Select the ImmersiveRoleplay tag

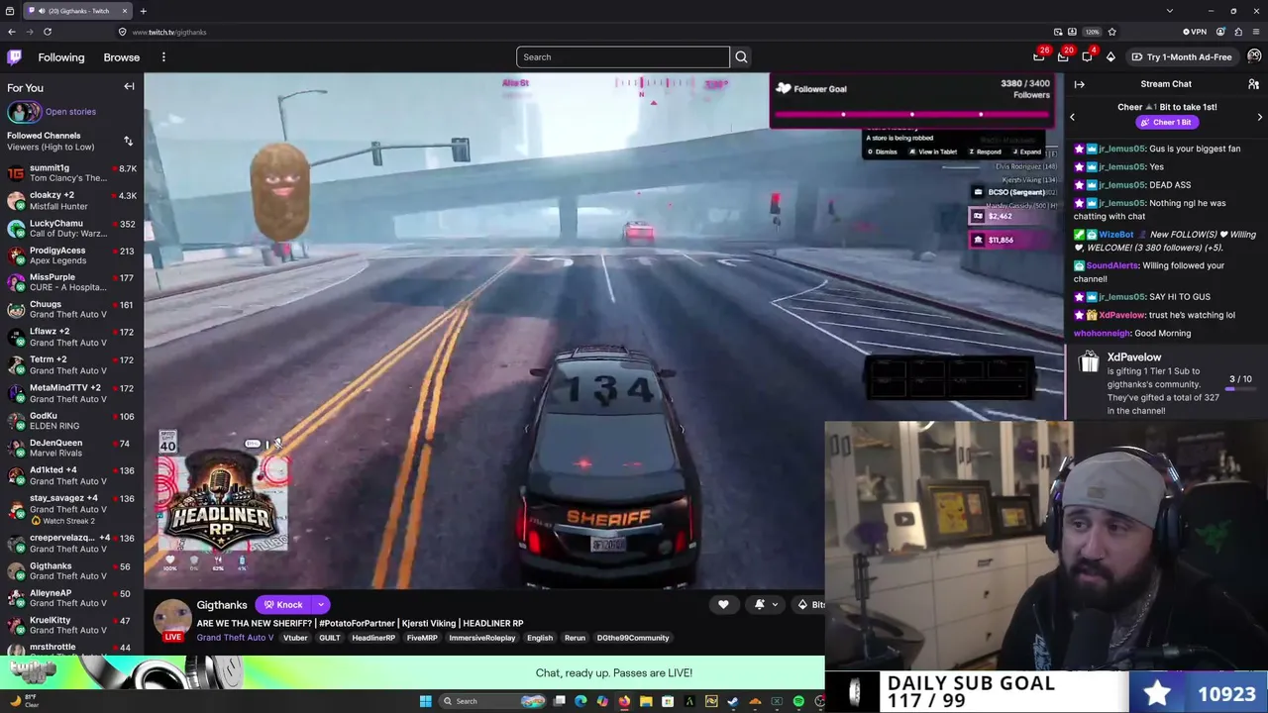tap(482, 638)
